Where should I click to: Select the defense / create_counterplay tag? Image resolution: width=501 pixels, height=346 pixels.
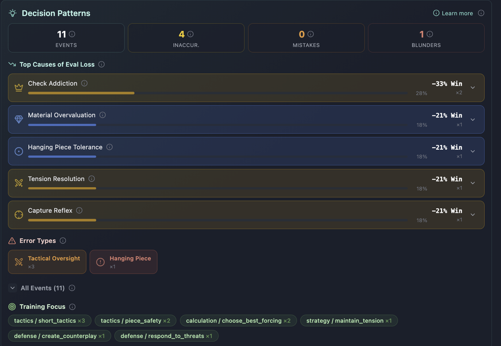tap(59, 336)
